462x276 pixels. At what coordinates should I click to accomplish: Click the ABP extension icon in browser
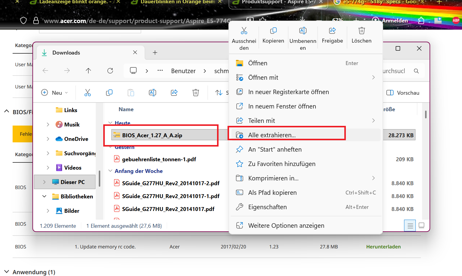coord(456,21)
